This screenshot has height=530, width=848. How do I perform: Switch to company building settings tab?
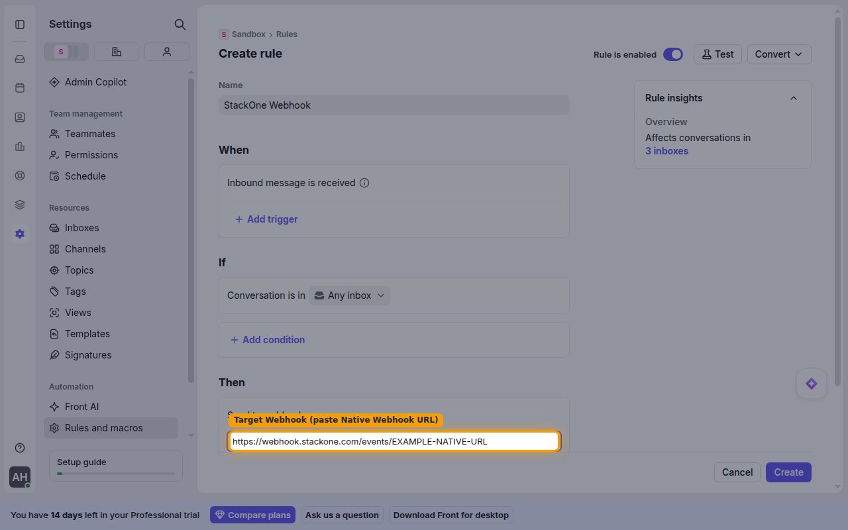click(117, 52)
